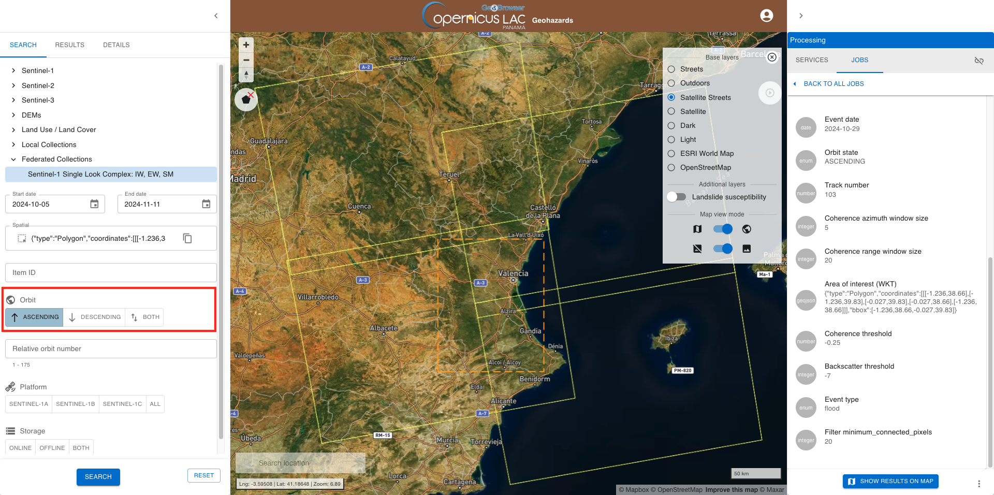Collapse the Federated Collections group
The width and height of the screenshot is (994, 495).
13,159
